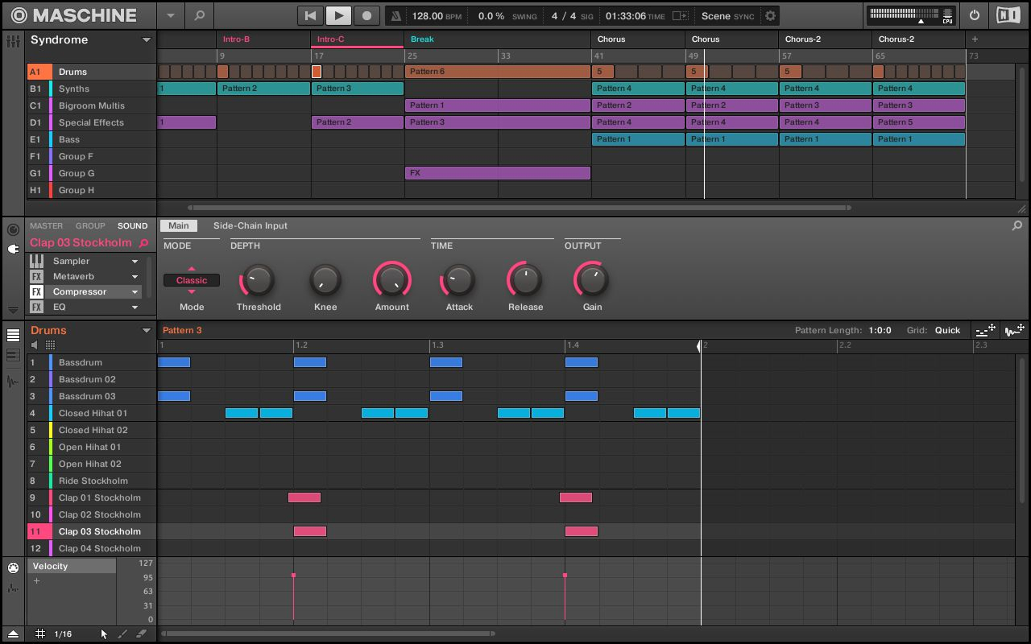Toggle the audio engine power button
1031x644 pixels.
975,15
